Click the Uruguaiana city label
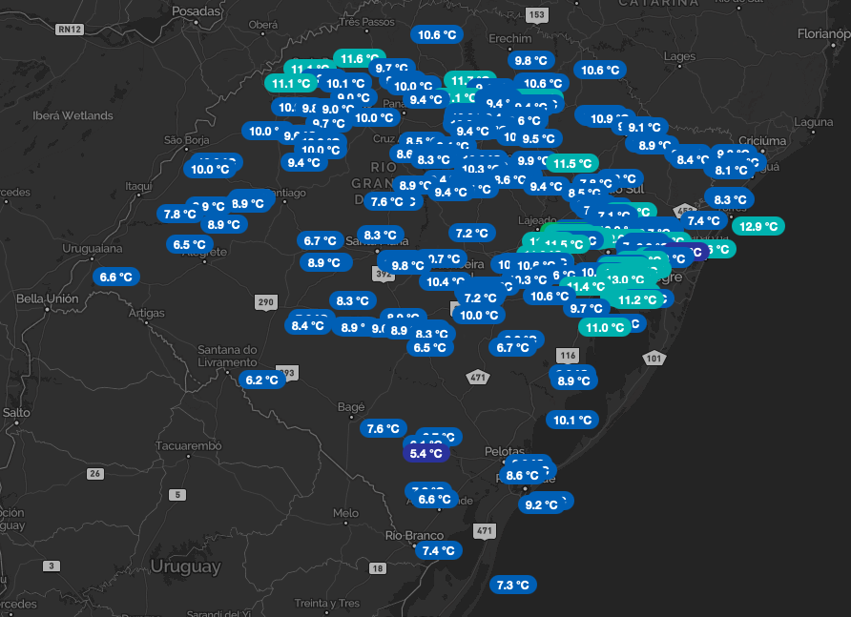Screen dimensions: 851x617 point(93,249)
